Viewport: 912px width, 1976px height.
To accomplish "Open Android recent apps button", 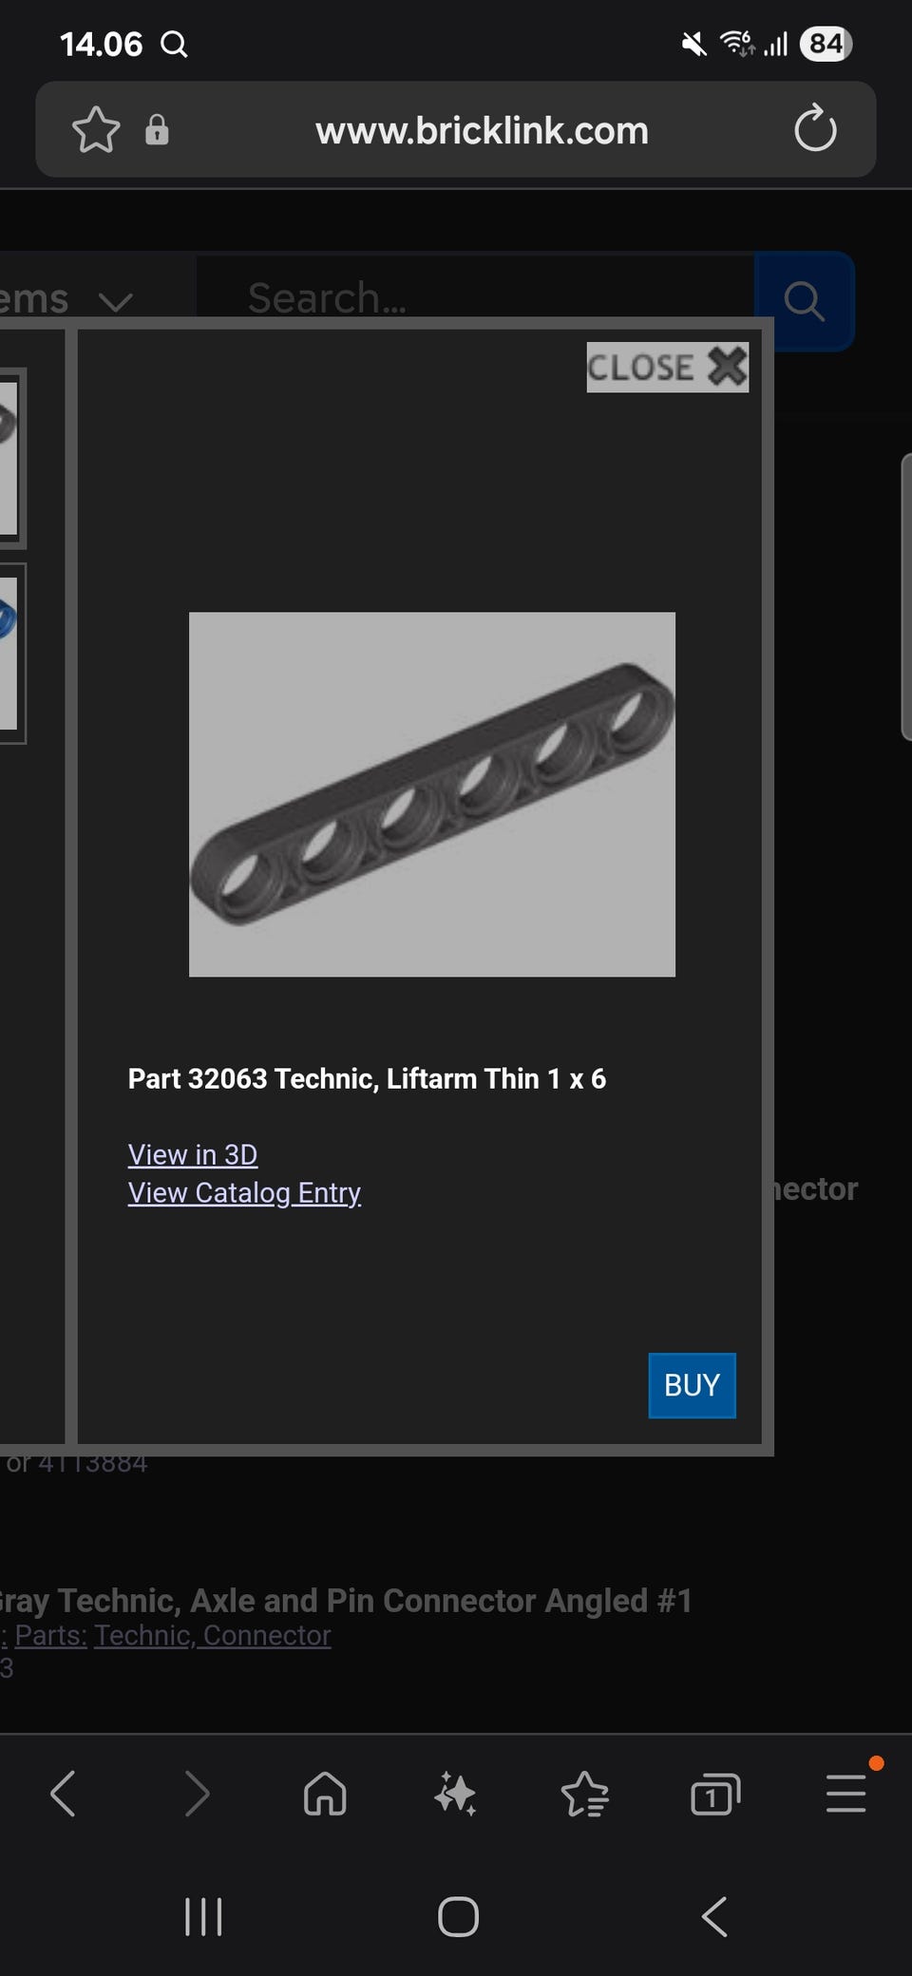I will pyautogui.click(x=203, y=1916).
